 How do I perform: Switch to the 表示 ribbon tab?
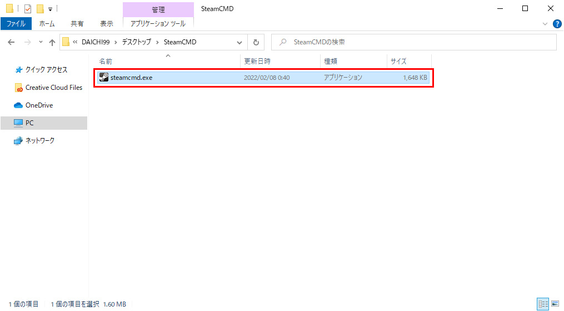[x=107, y=24]
